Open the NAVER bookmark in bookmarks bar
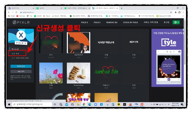Viewport: 192px width, 113px height. [x=38, y=16]
